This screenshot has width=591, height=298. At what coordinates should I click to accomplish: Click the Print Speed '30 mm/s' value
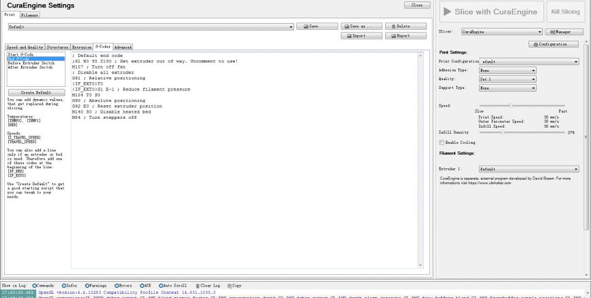[552, 117]
